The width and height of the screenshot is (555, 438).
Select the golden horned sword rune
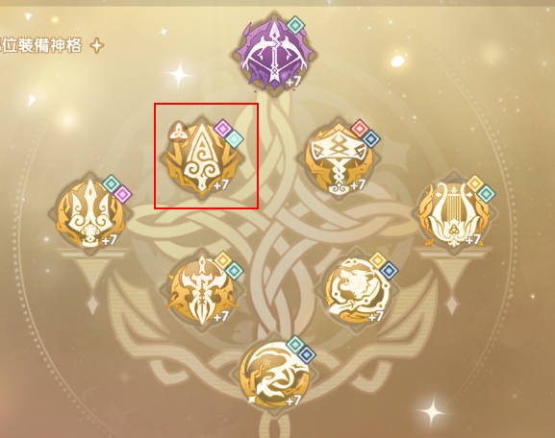point(202,291)
